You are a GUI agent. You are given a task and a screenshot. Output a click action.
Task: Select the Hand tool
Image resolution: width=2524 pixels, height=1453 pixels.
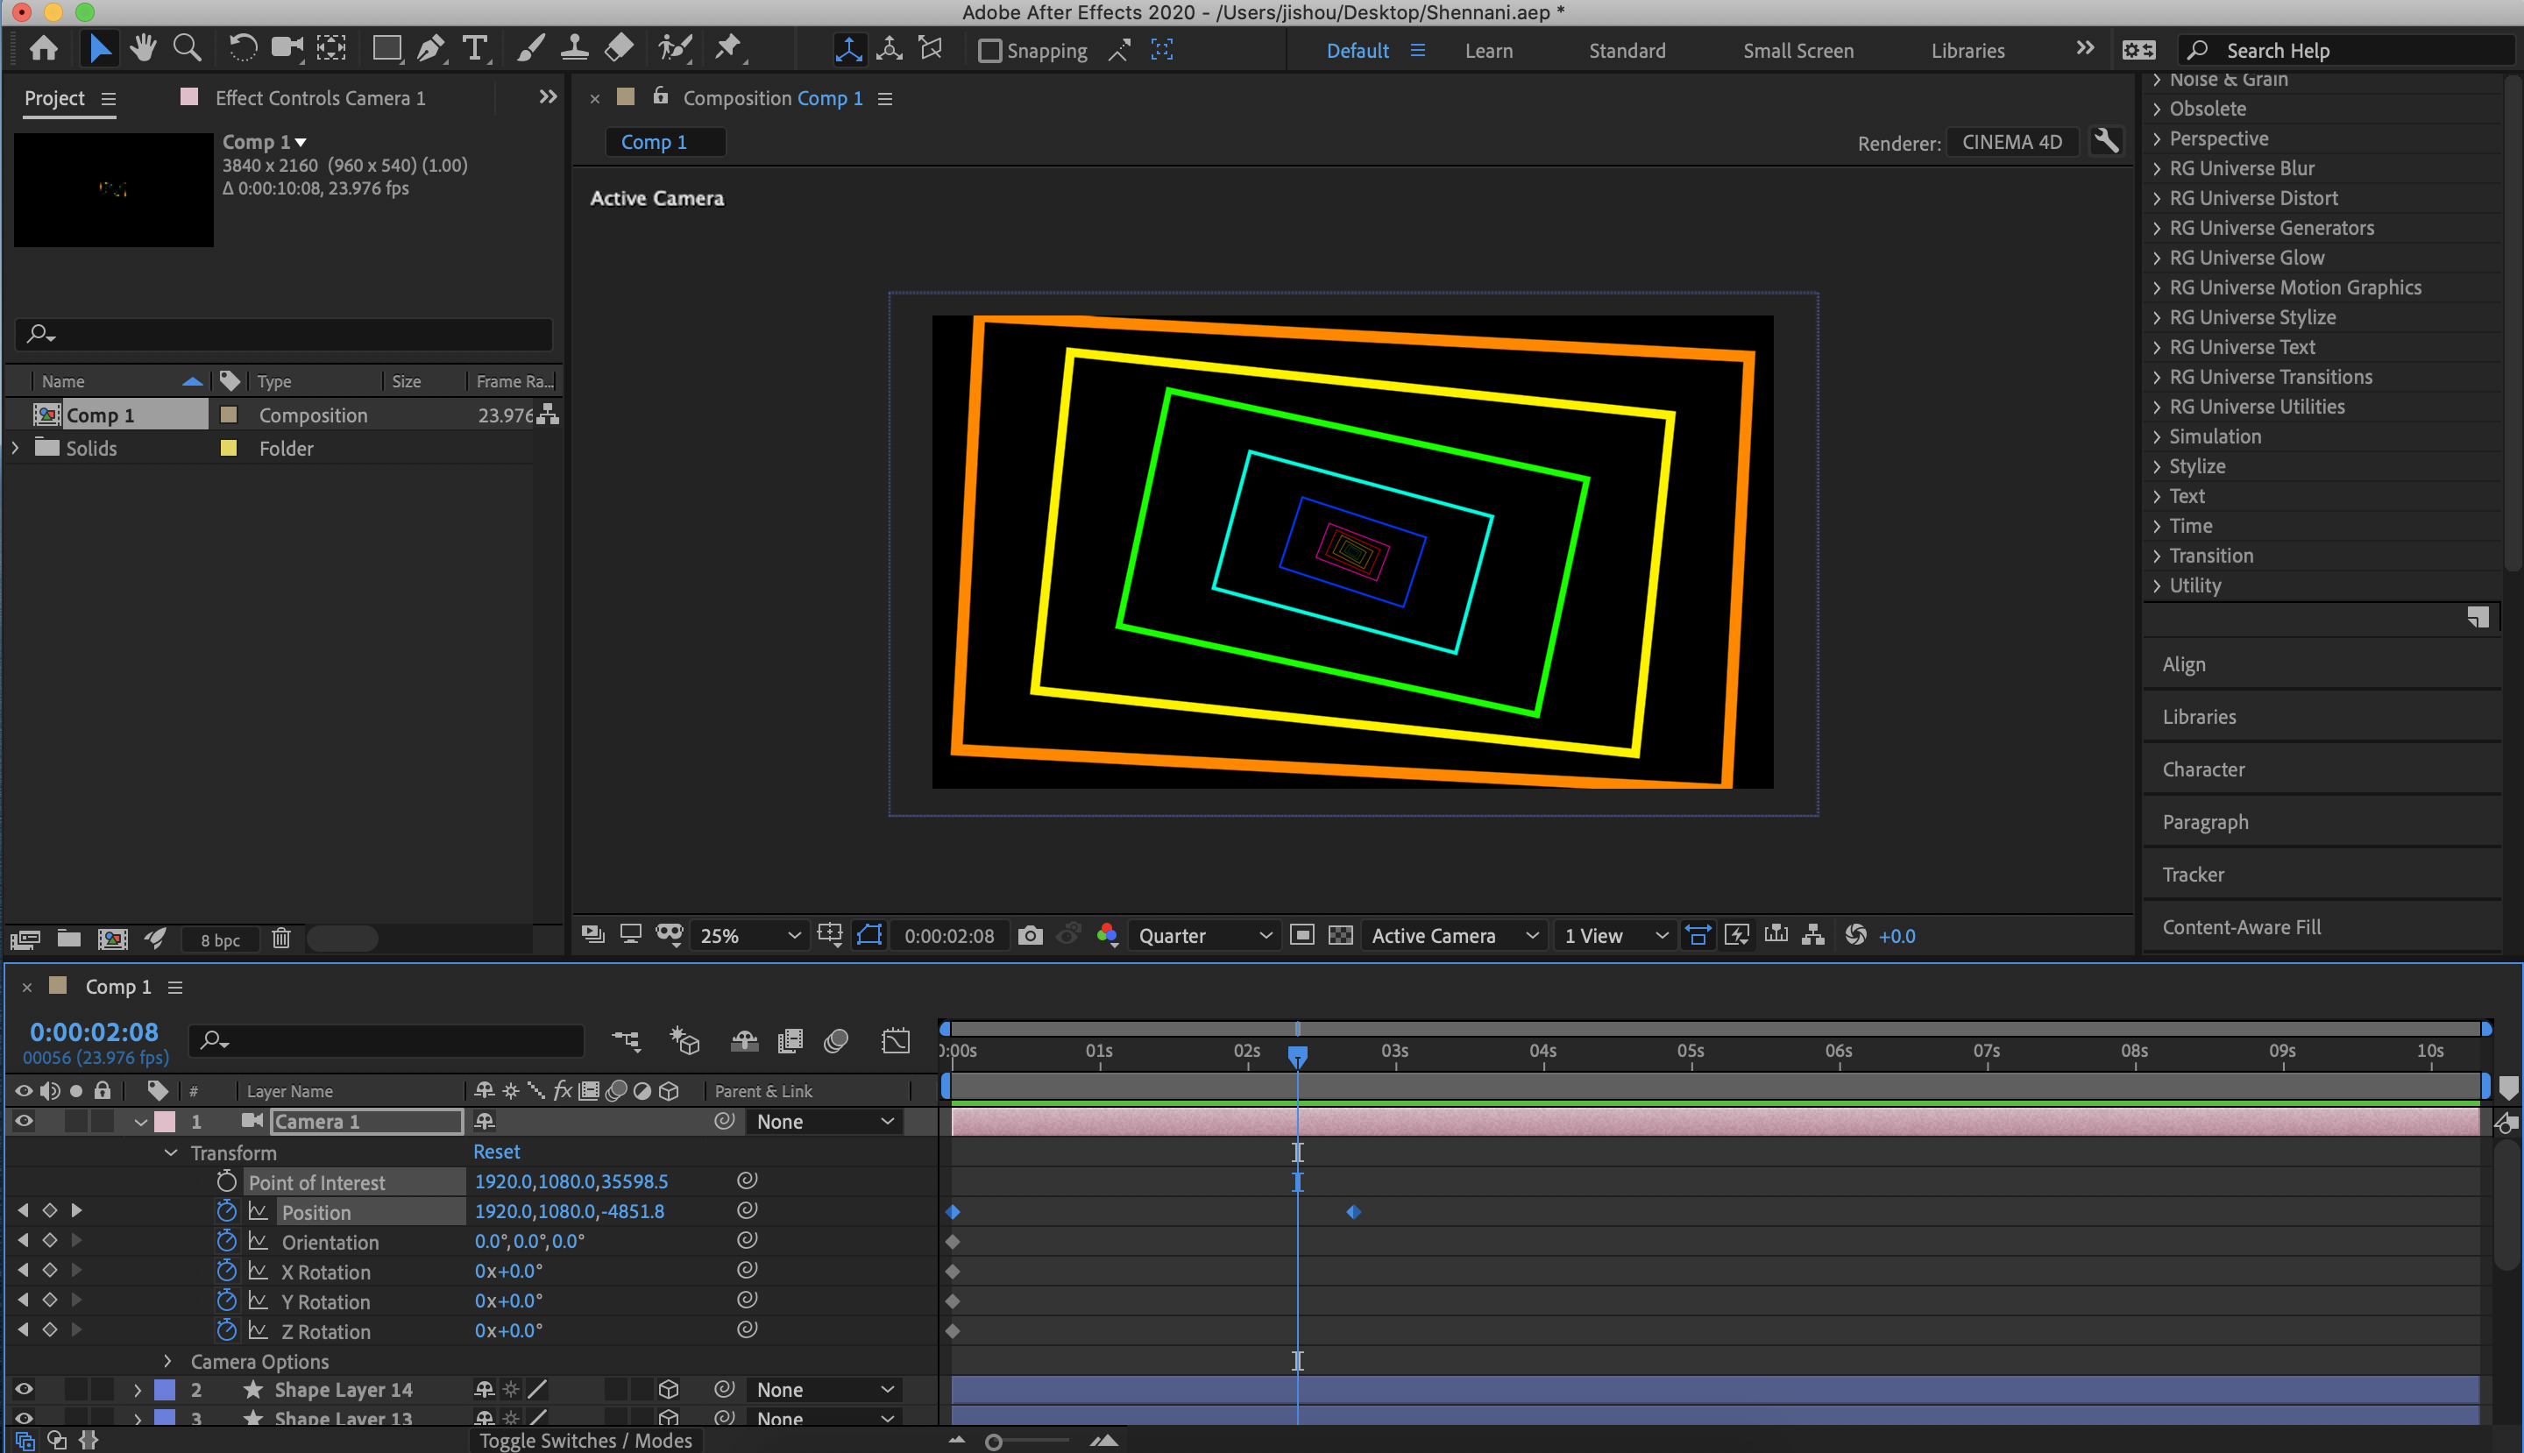click(143, 47)
